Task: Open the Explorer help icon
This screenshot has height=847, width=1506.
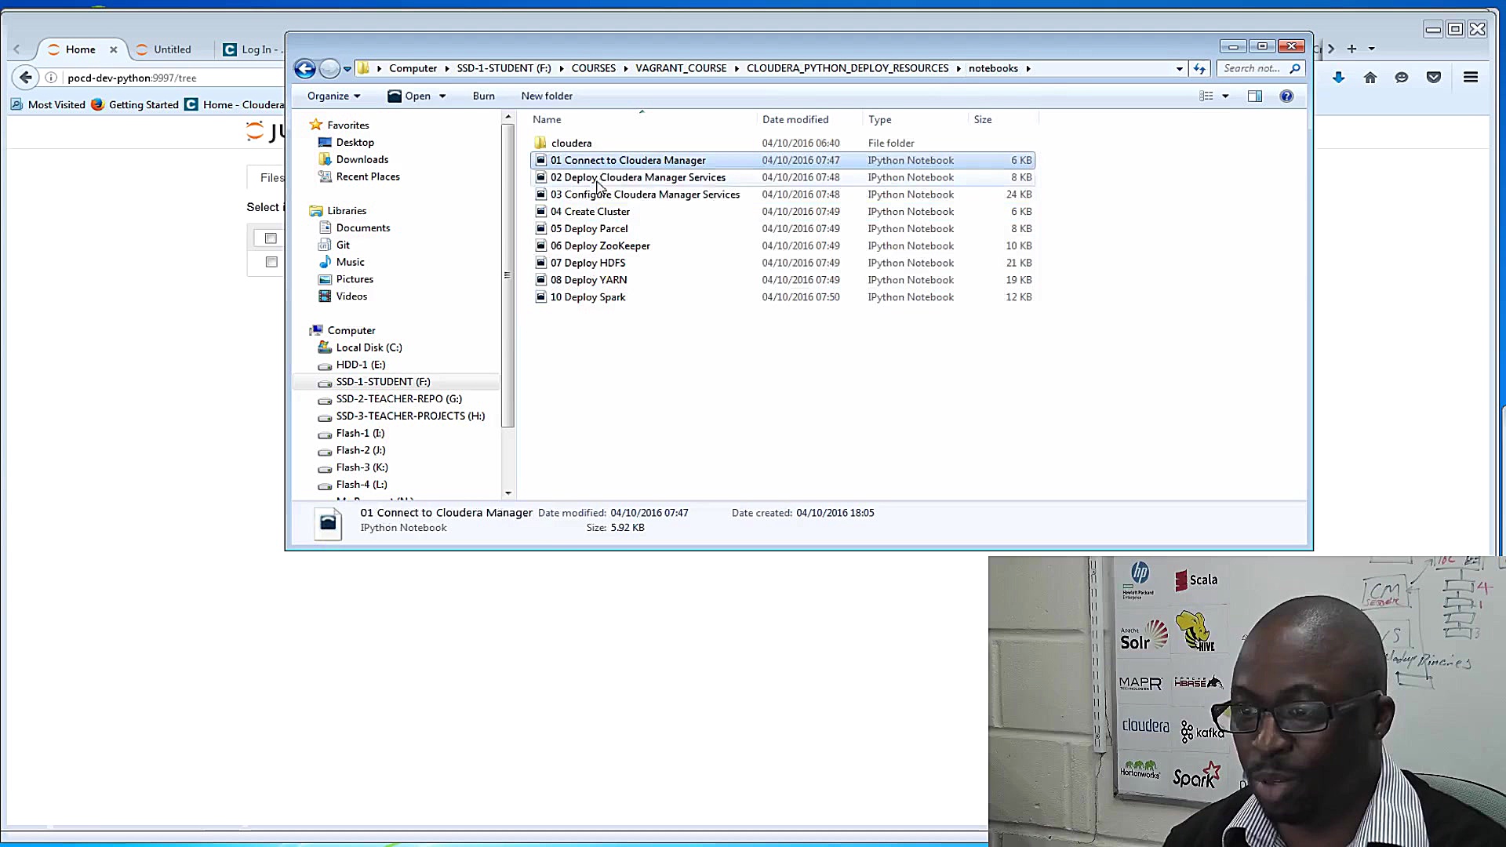Action: tap(1286, 96)
